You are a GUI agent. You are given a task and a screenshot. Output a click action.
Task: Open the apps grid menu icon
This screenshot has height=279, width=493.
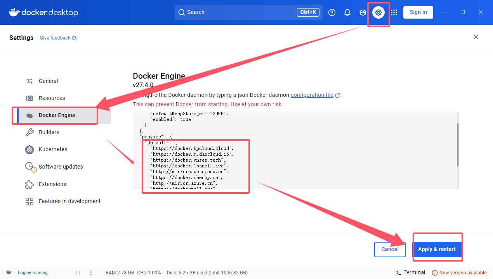click(394, 12)
